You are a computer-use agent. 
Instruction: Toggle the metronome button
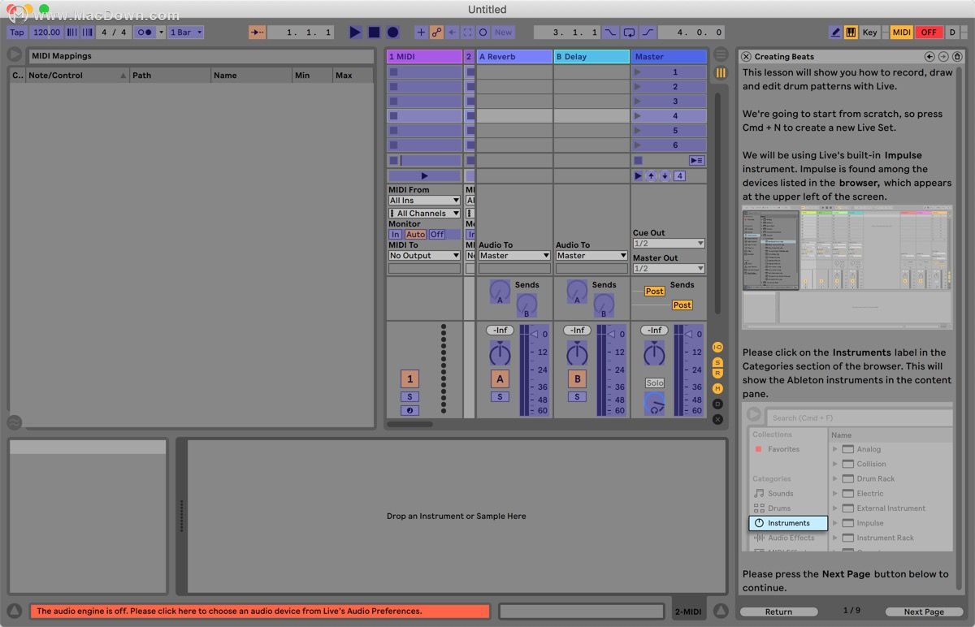[x=145, y=32]
